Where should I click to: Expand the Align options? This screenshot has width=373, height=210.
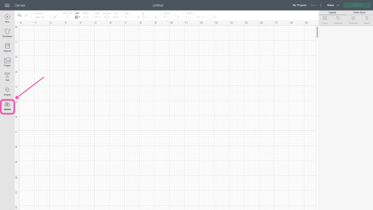[x=98, y=17]
